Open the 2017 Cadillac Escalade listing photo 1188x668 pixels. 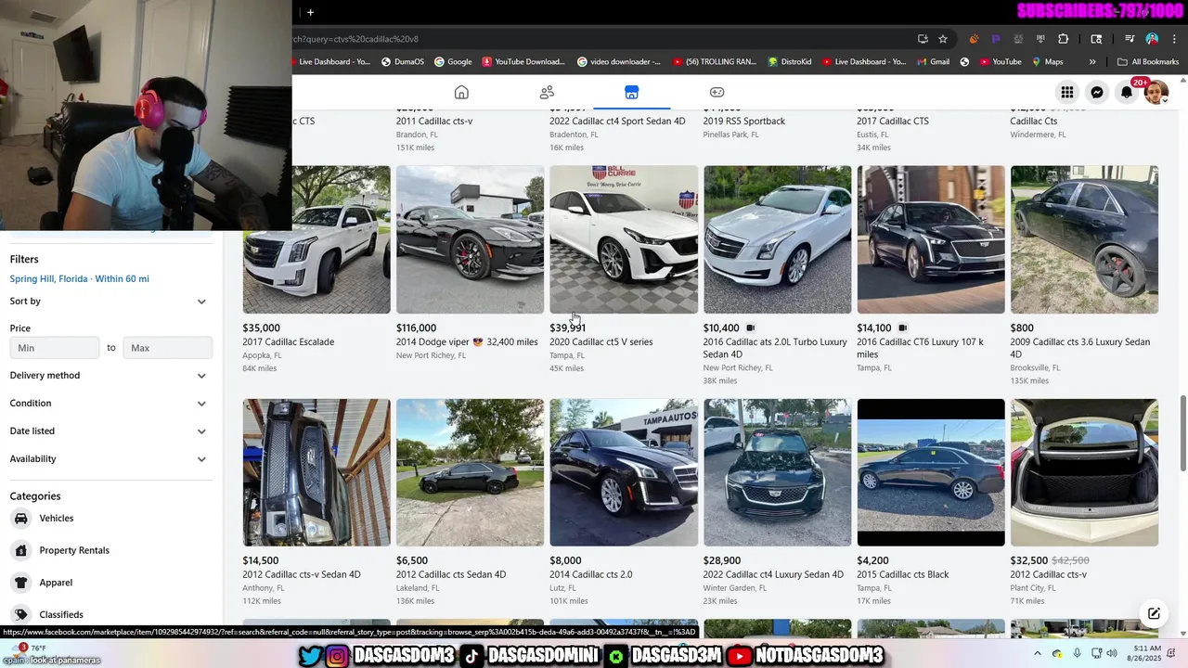click(x=316, y=239)
